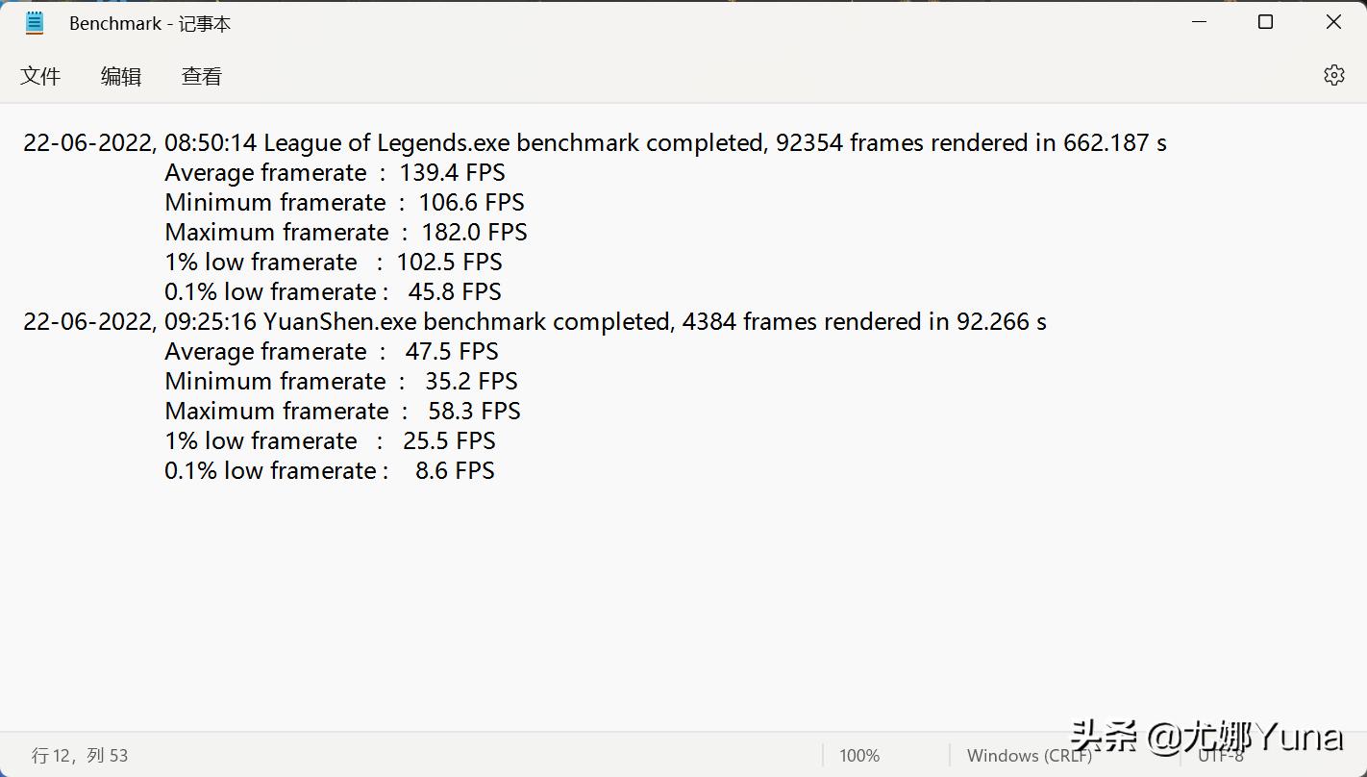1367x777 pixels.
Task: Click the UTF-8 encoding indicator
Action: tap(1220, 756)
